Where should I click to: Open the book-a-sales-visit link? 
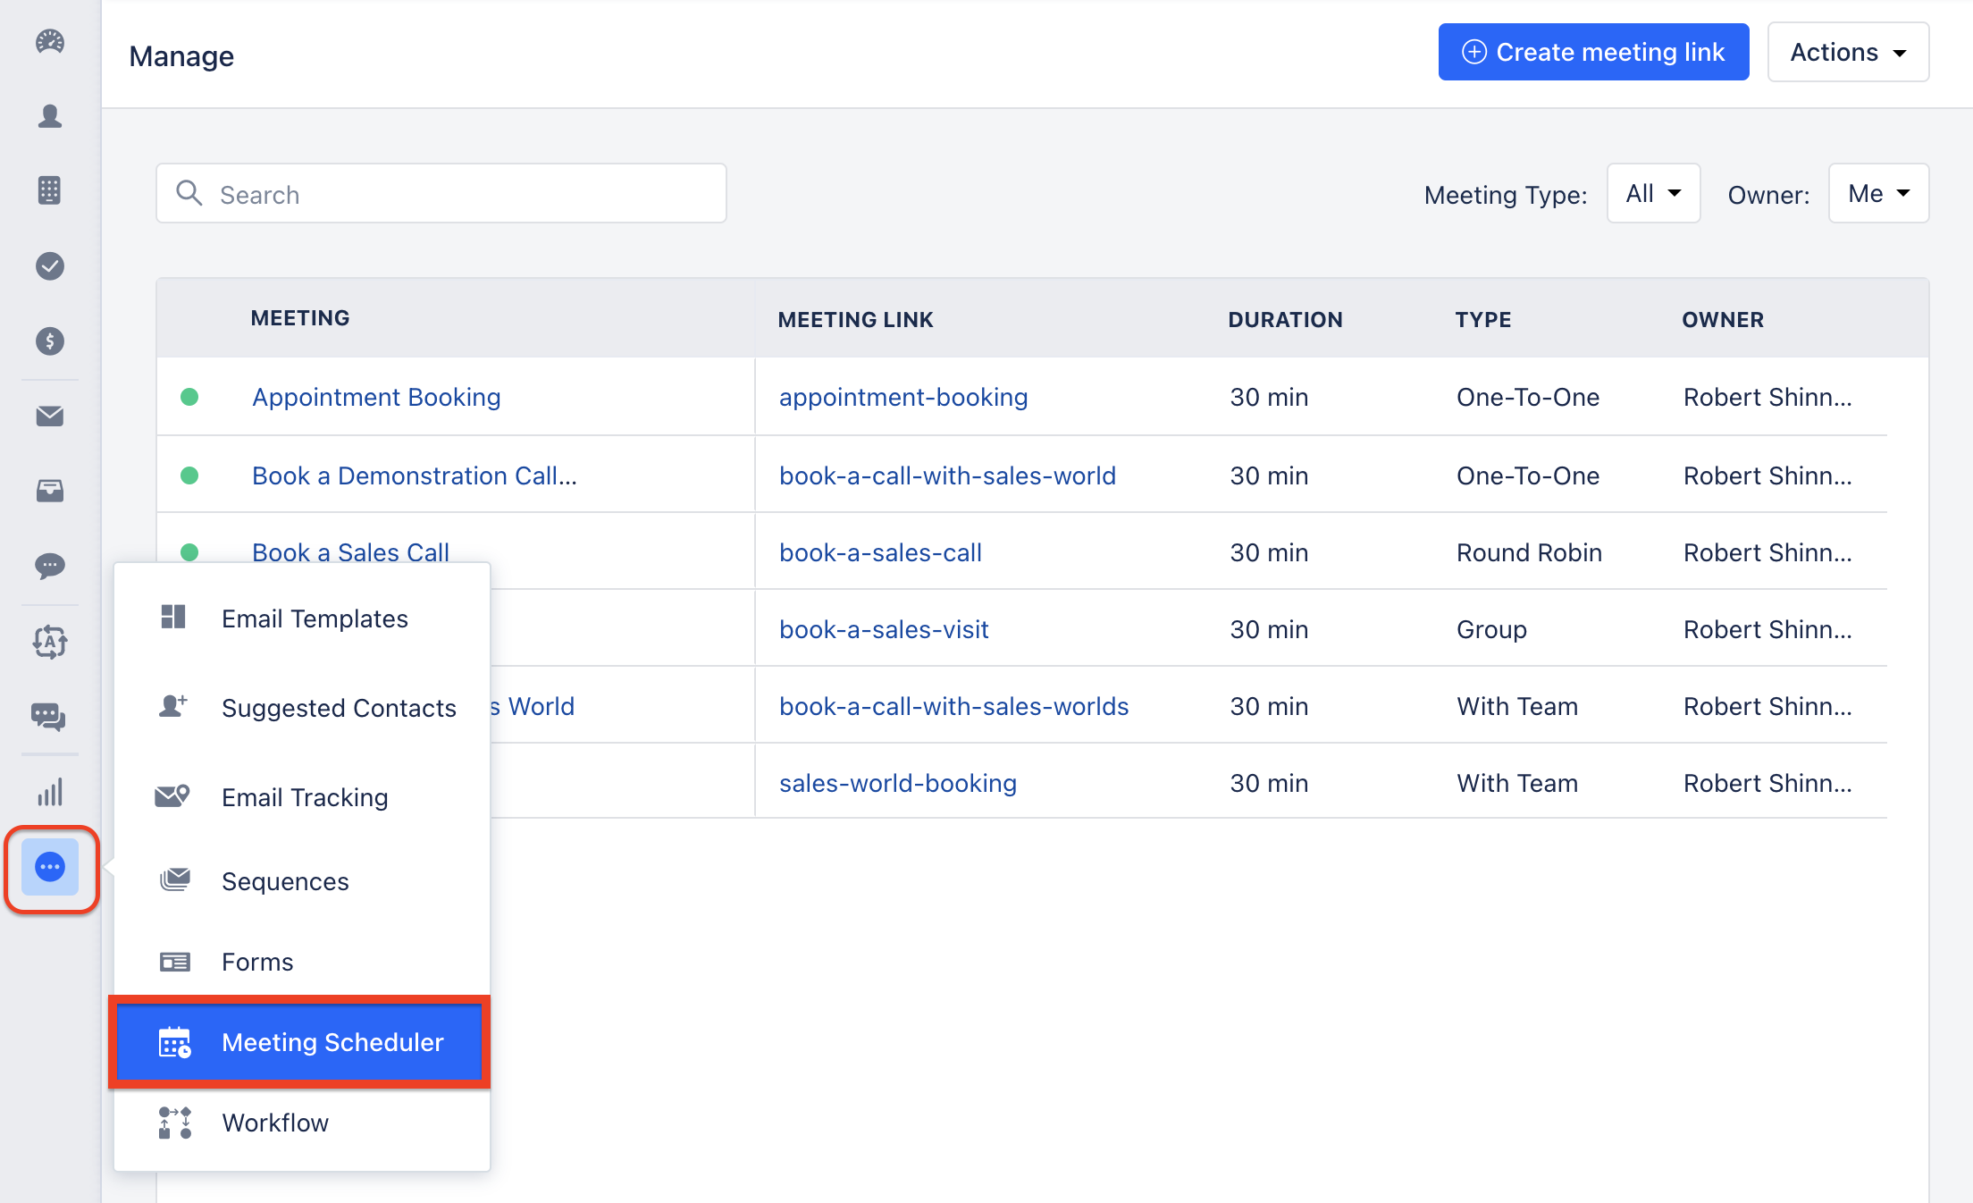[884, 629]
